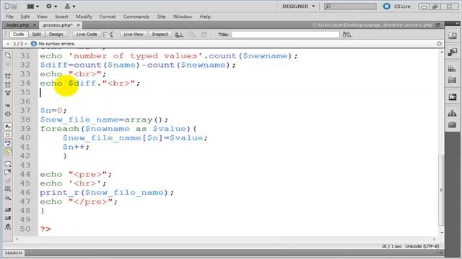
Task: Toggle Syntax Error Alerts in Info Bar
Action: (x=8, y=152)
